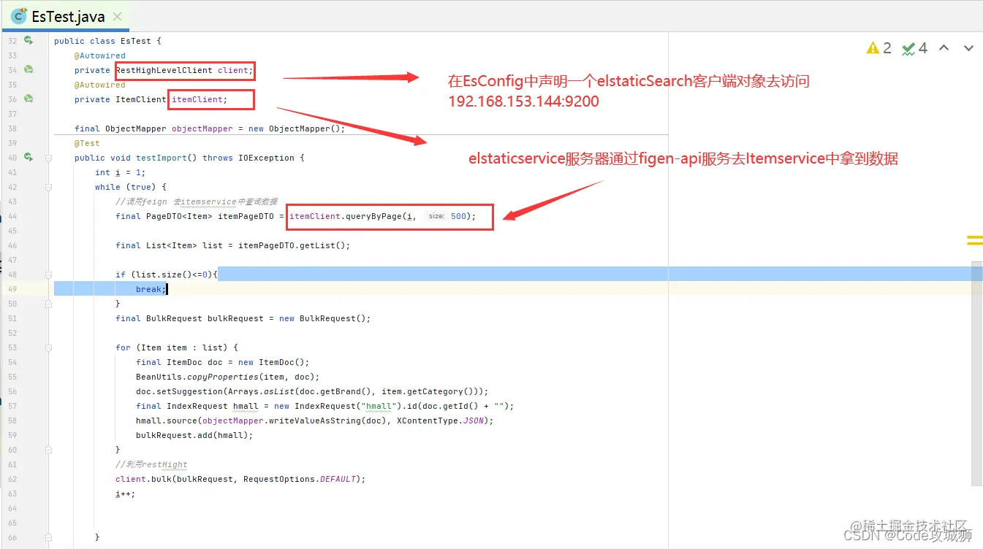
Task: Click itemPageDTO.getList() call on line 46
Action: point(292,245)
